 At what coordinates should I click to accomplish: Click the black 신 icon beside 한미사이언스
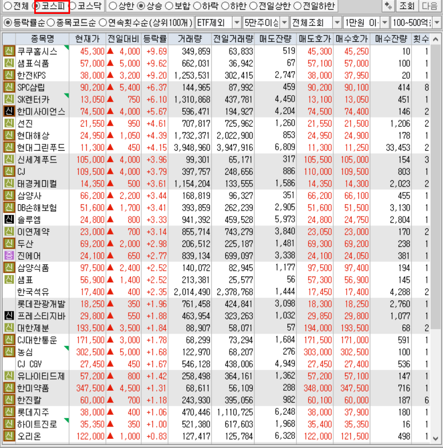click(x=9, y=111)
